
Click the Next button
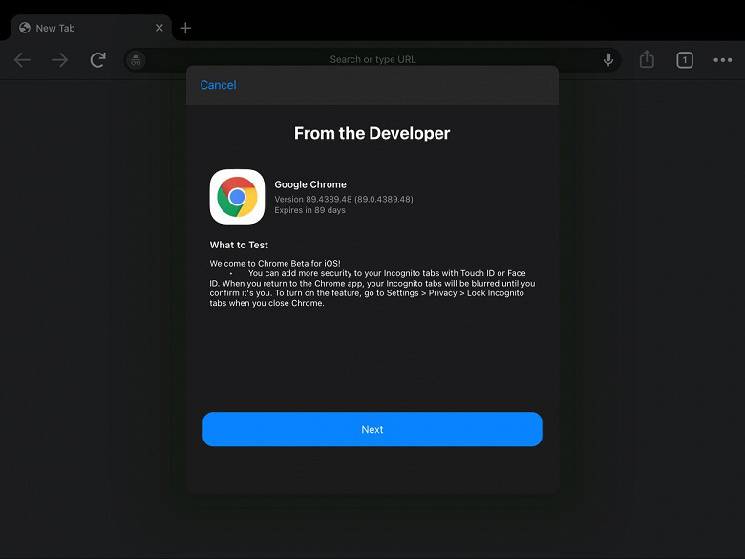click(372, 429)
